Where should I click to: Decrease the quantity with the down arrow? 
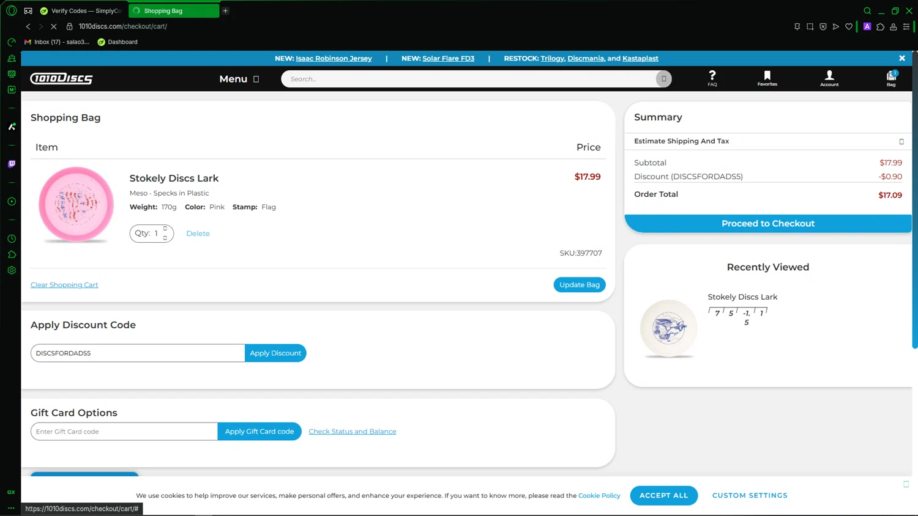click(165, 238)
